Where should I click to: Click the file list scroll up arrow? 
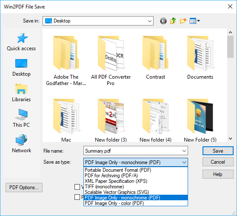click(x=230, y=32)
